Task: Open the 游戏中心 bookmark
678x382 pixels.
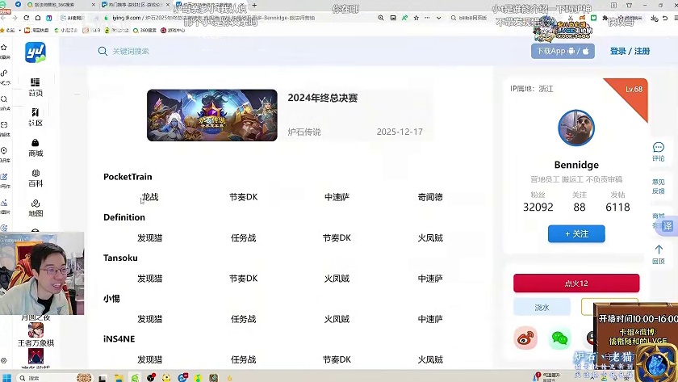Action: click(x=173, y=30)
